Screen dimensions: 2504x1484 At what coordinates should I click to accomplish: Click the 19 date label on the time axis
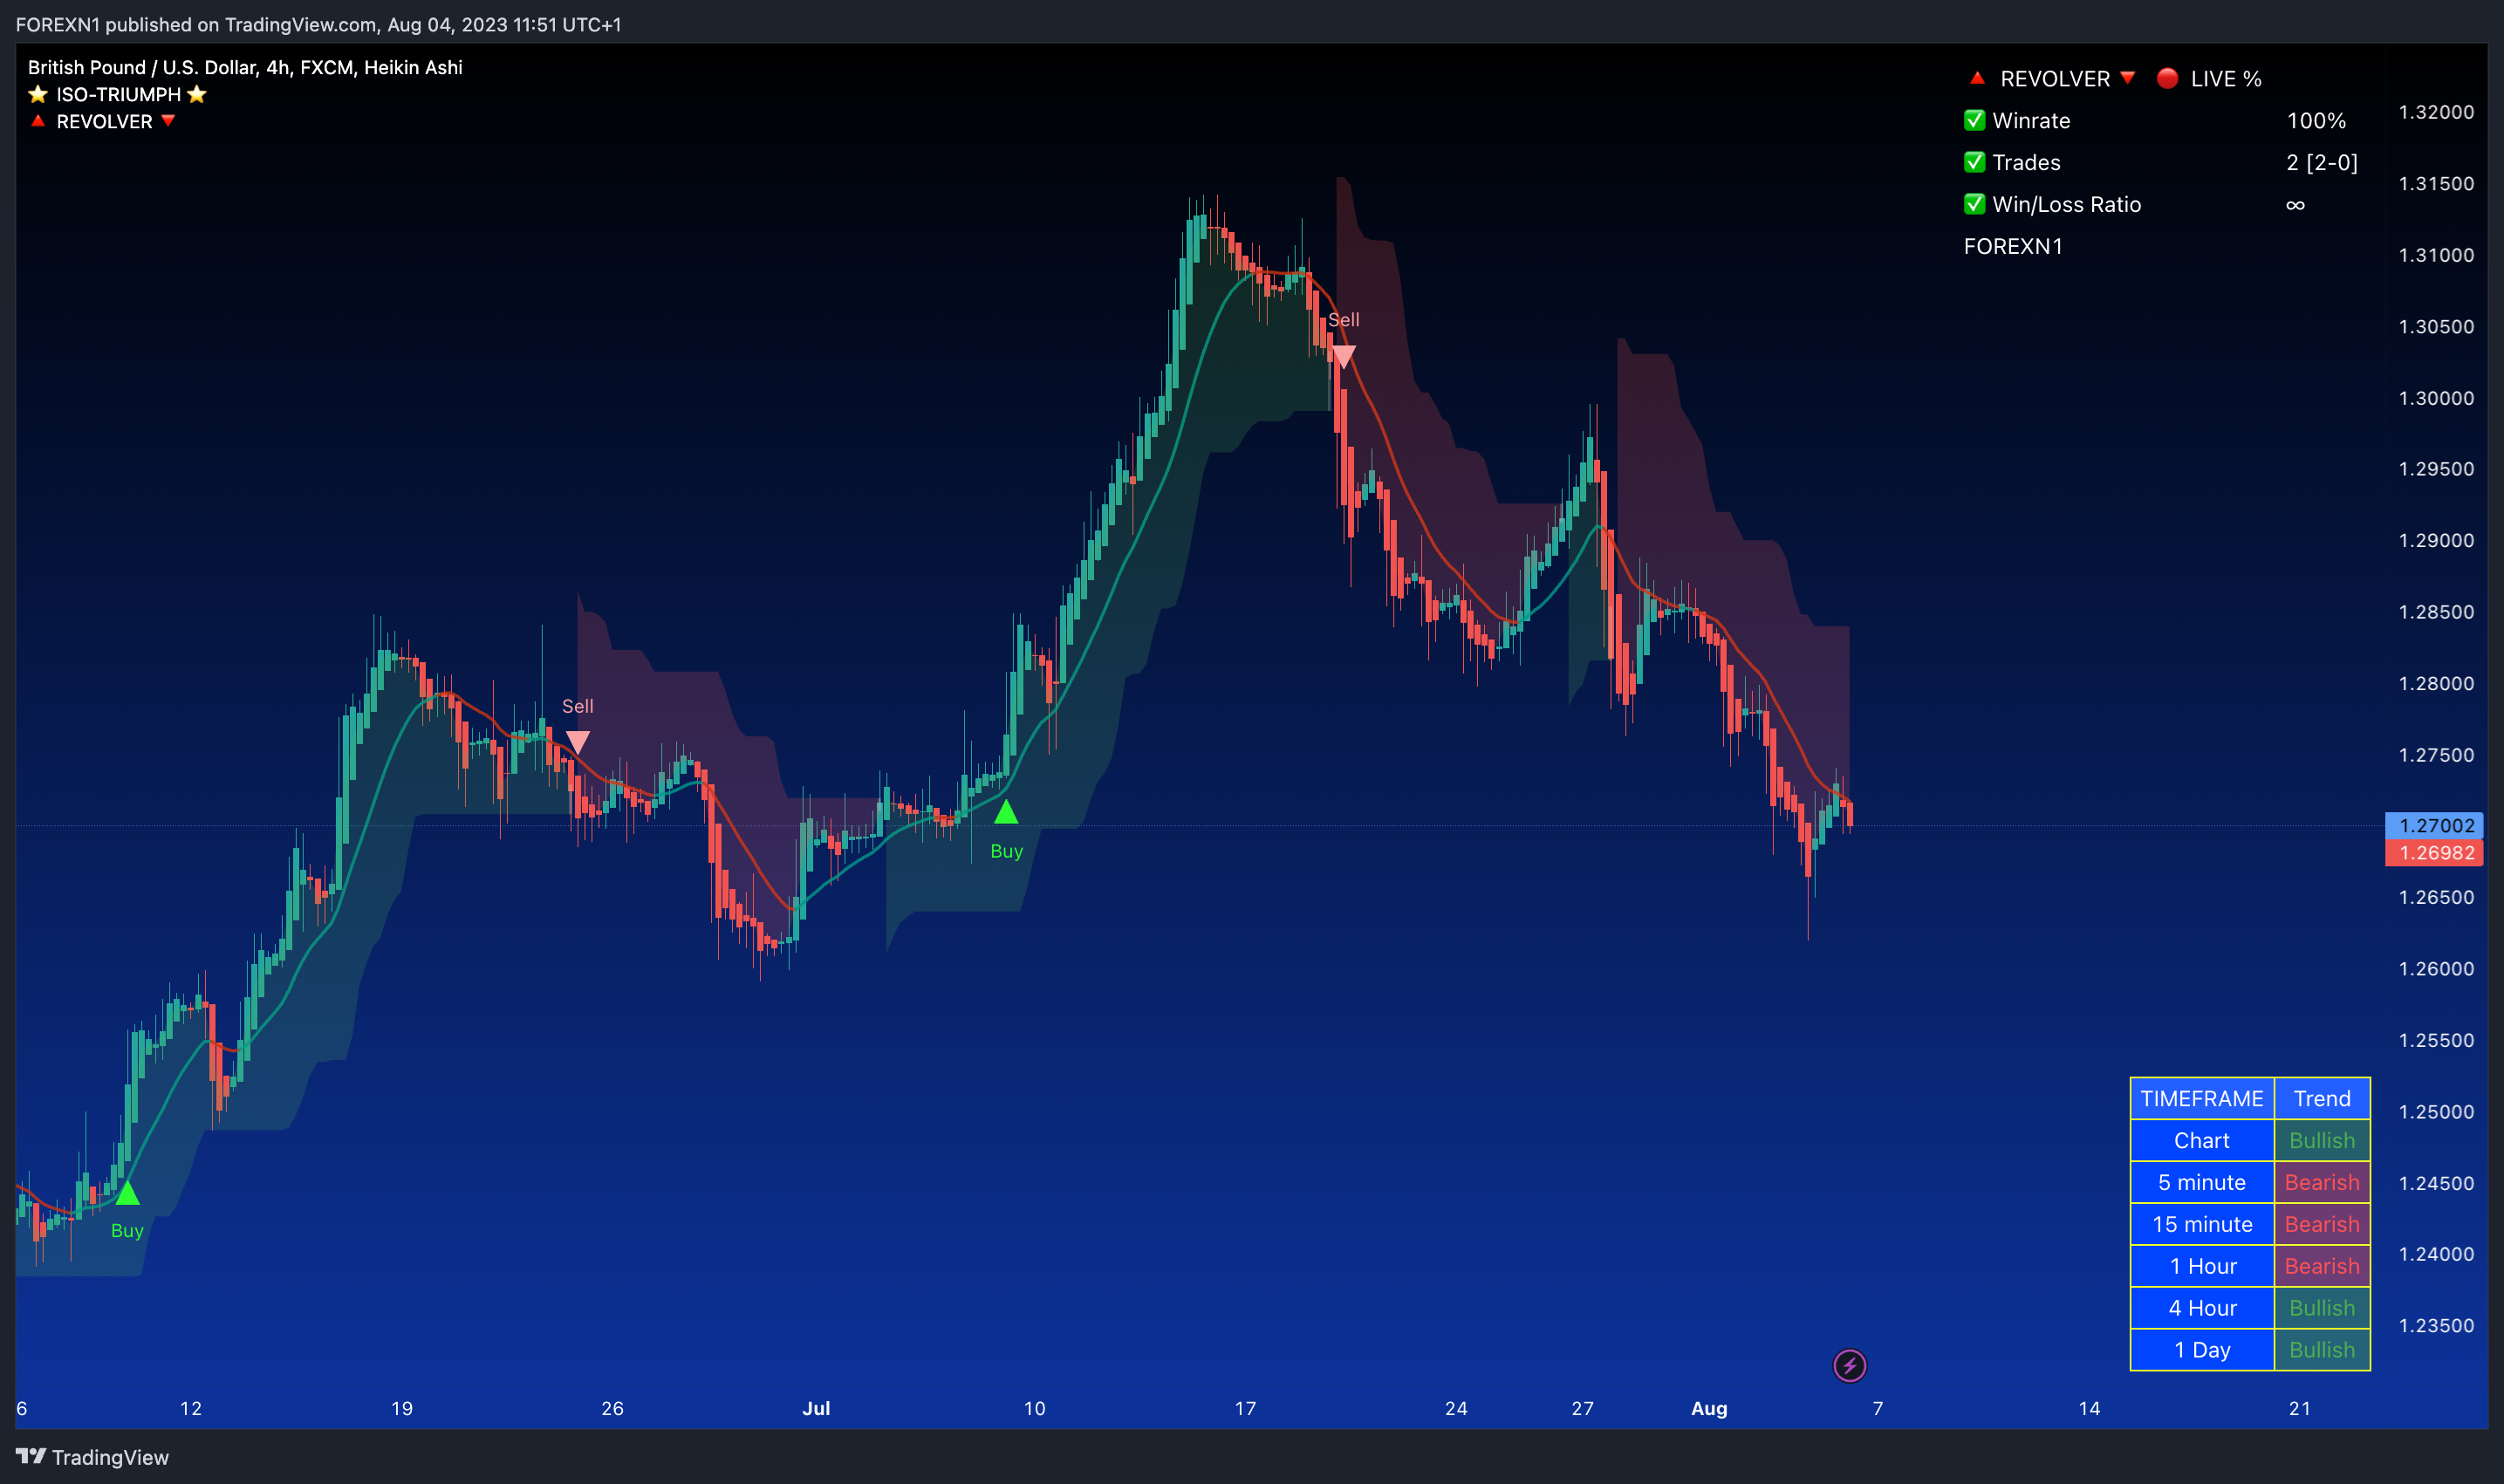[402, 1408]
